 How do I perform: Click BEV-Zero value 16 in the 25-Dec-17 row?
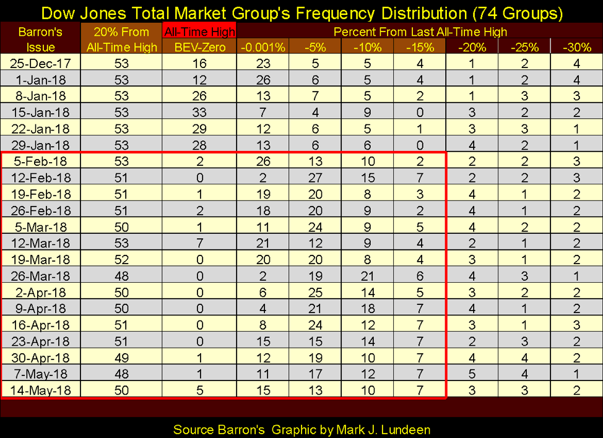pos(199,63)
